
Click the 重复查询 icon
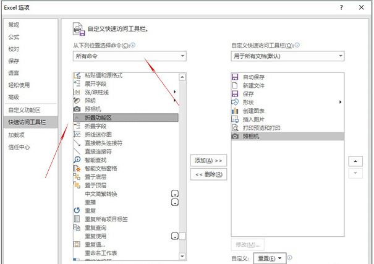[77, 228]
